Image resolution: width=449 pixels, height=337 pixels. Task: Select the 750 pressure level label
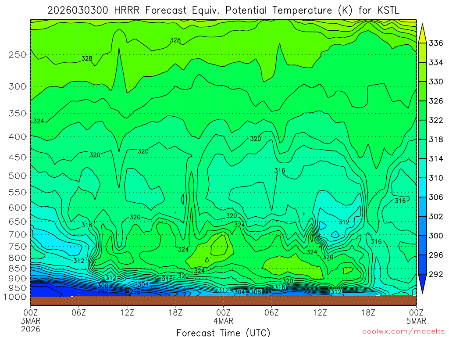tap(18, 247)
